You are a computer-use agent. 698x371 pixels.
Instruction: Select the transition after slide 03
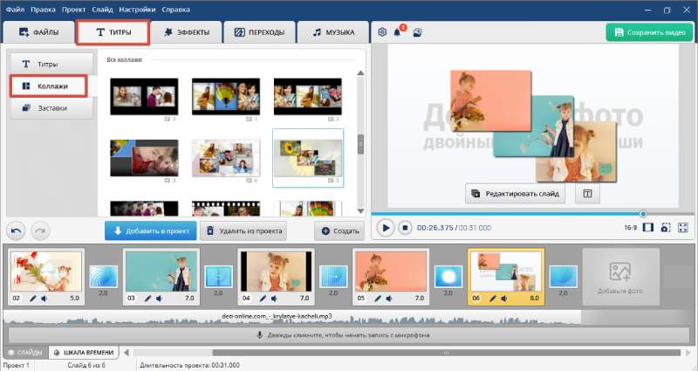[219, 277]
